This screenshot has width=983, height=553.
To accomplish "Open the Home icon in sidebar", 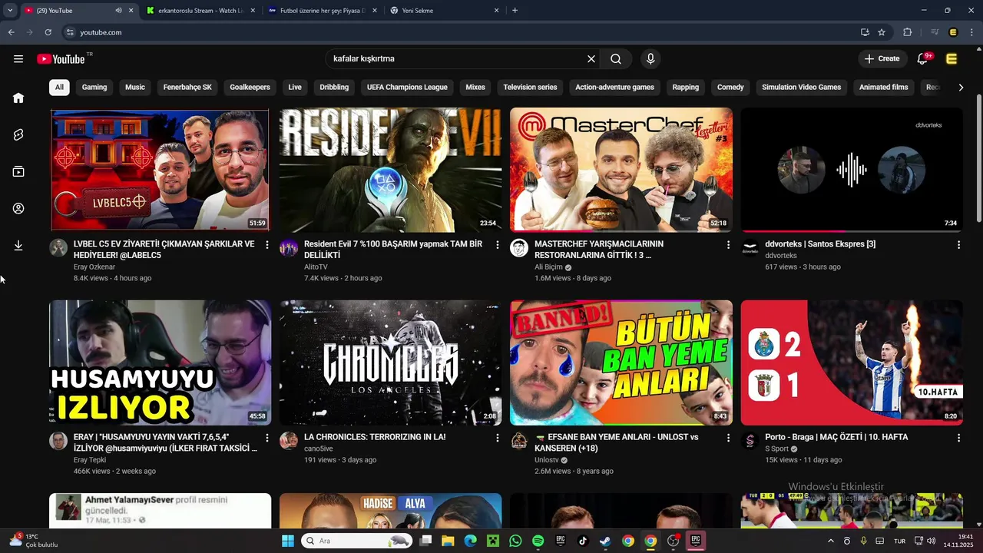I will 18,98.
